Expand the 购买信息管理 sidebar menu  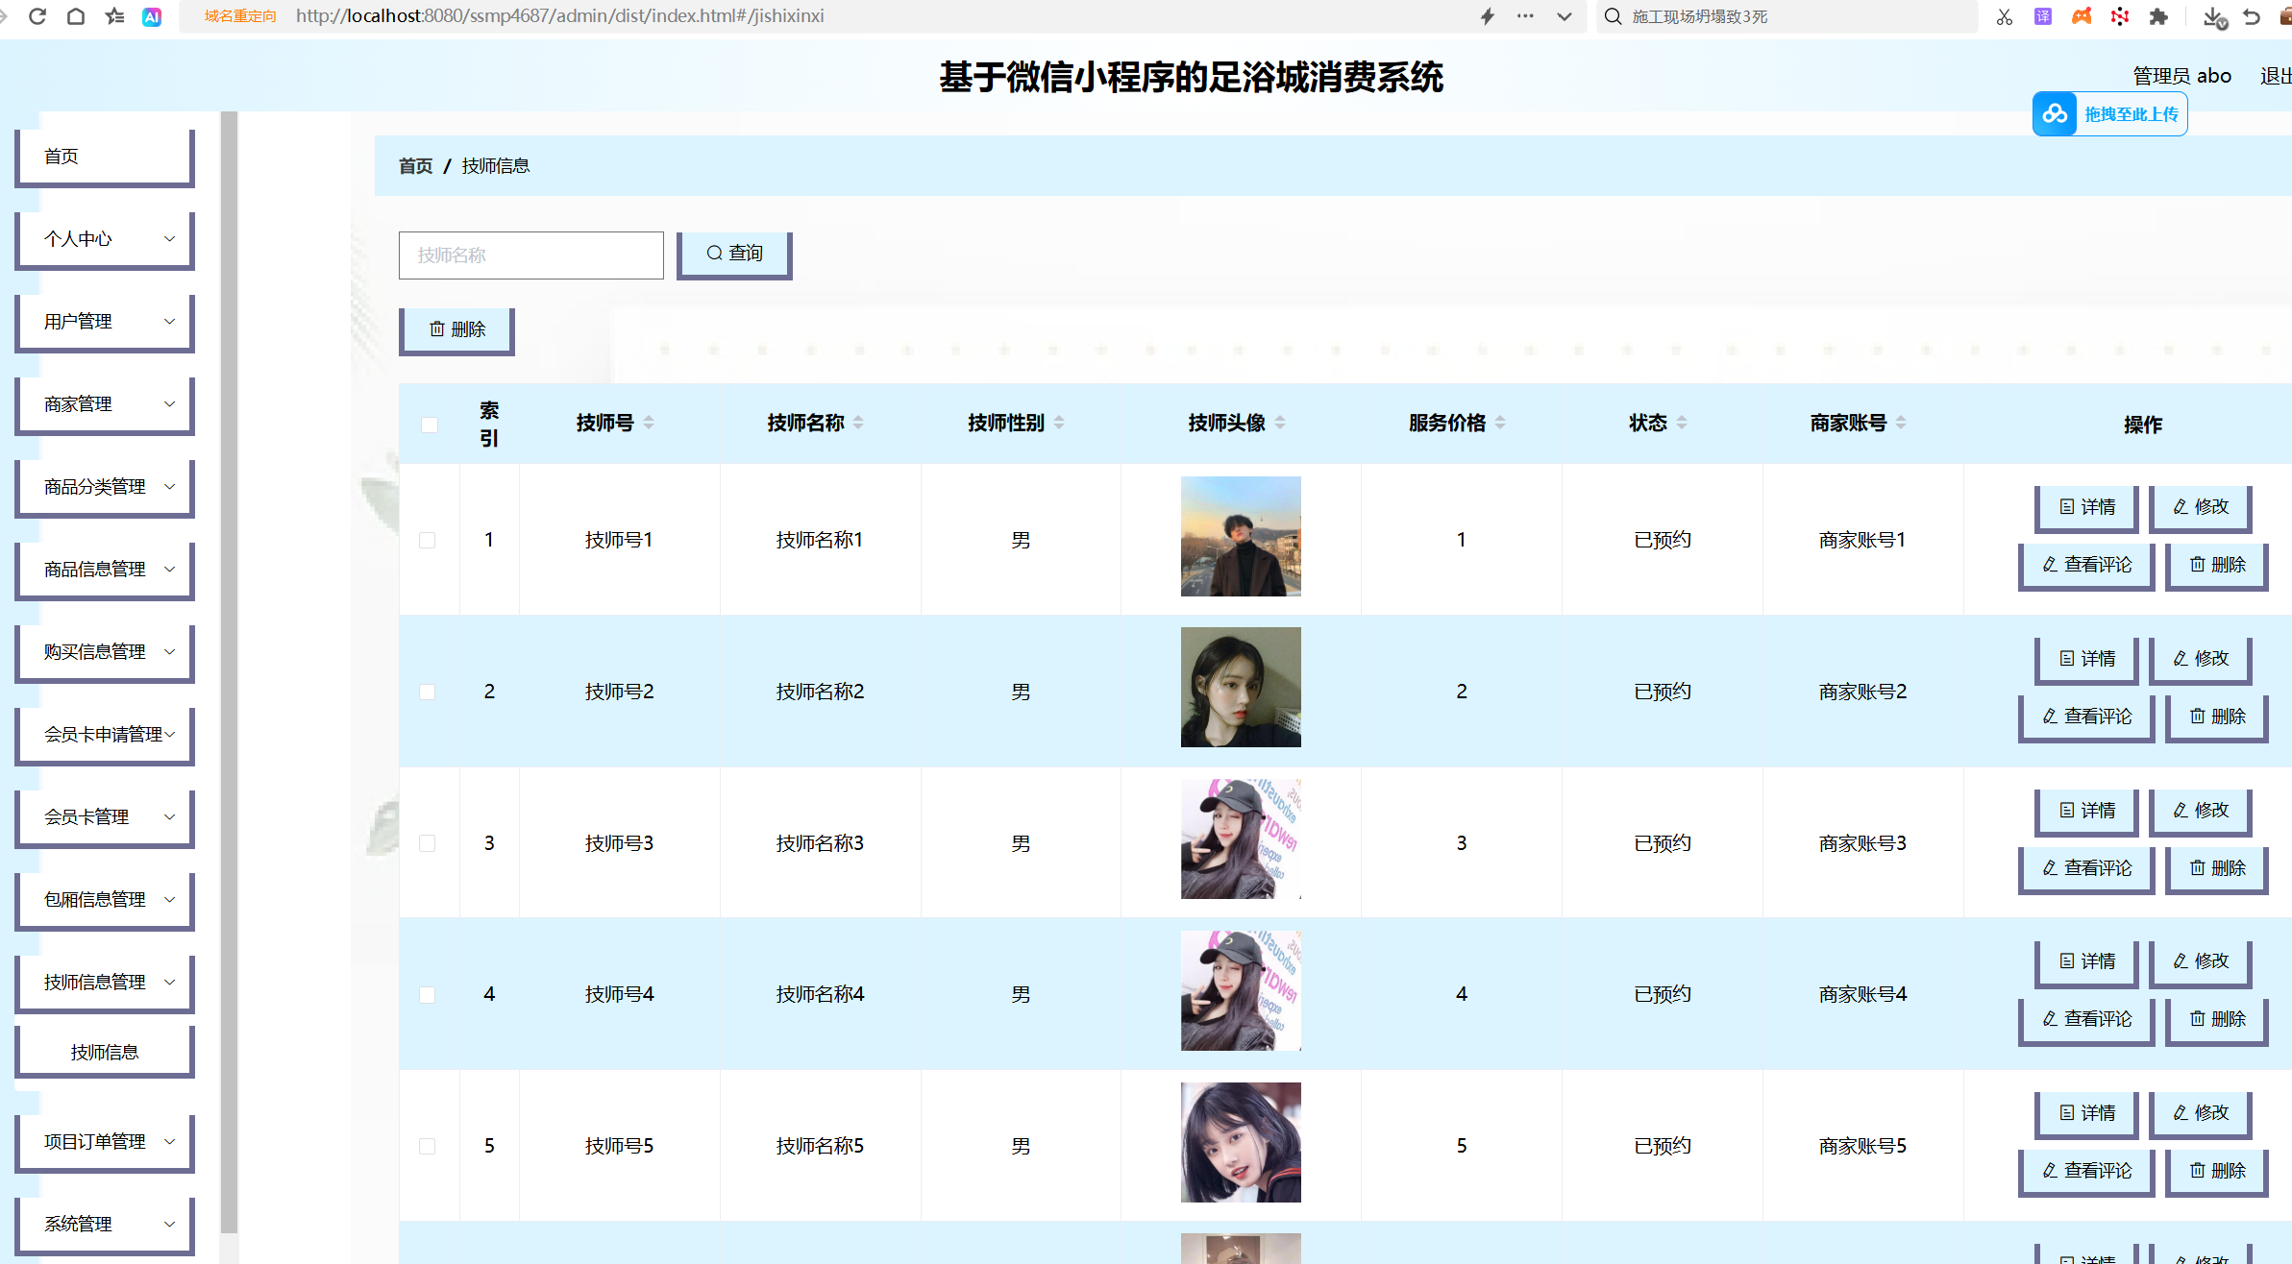click(x=105, y=653)
